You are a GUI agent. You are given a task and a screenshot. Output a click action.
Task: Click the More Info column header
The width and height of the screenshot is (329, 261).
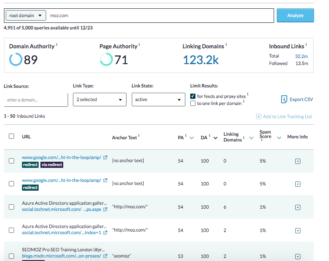click(297, 137)
